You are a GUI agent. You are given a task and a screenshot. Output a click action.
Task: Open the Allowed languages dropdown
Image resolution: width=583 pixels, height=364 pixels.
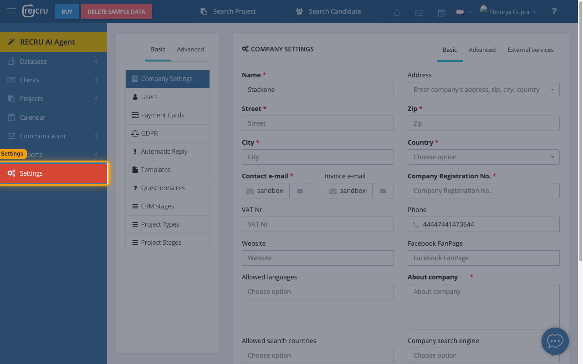(x=318, y=292)
